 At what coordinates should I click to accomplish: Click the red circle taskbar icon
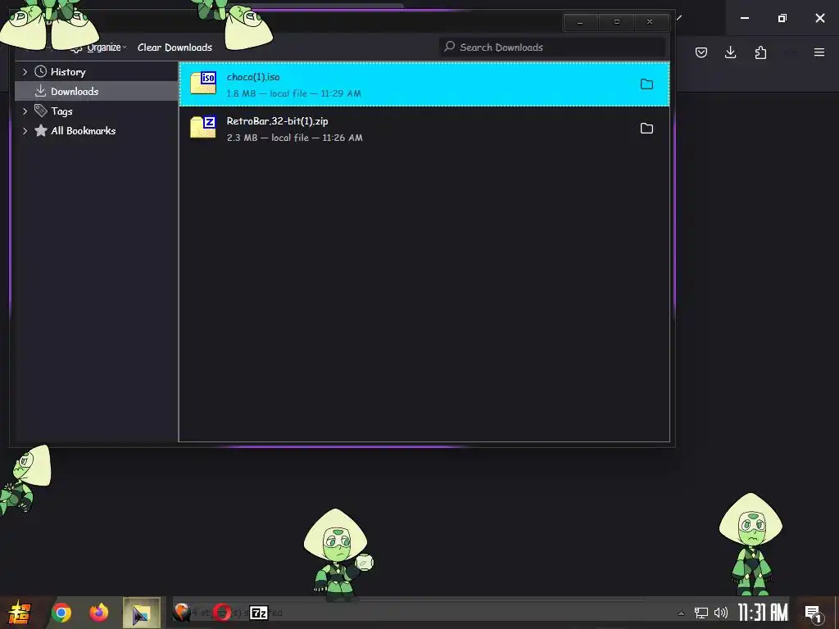pos(222,613)
